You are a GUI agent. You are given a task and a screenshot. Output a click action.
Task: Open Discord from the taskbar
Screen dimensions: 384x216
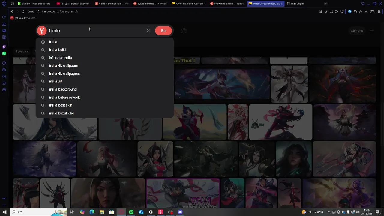[180, 212]
